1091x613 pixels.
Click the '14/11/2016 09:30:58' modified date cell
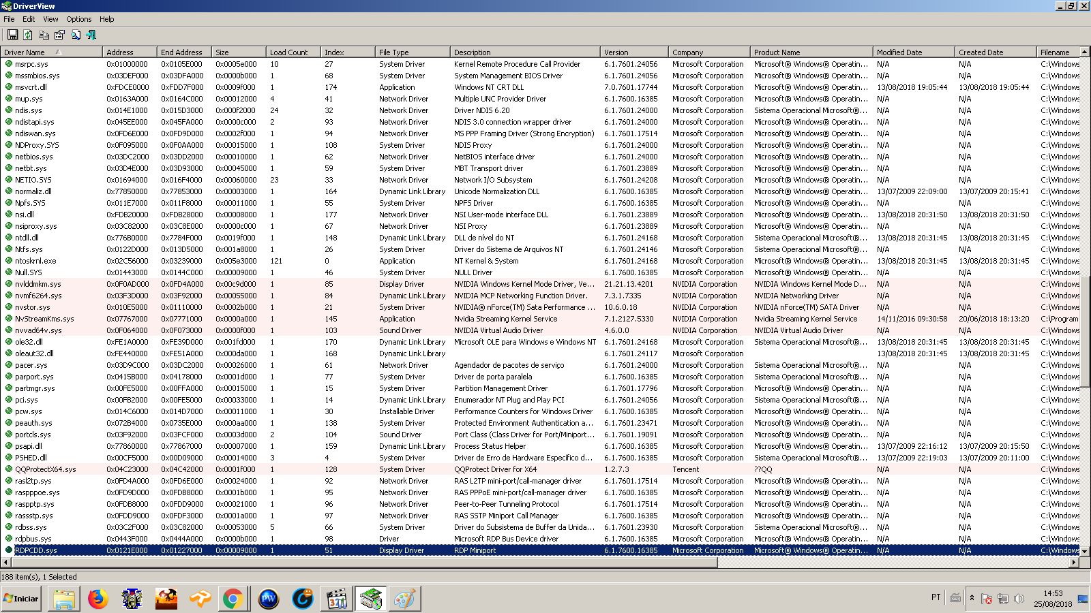[x=912, y=319]
